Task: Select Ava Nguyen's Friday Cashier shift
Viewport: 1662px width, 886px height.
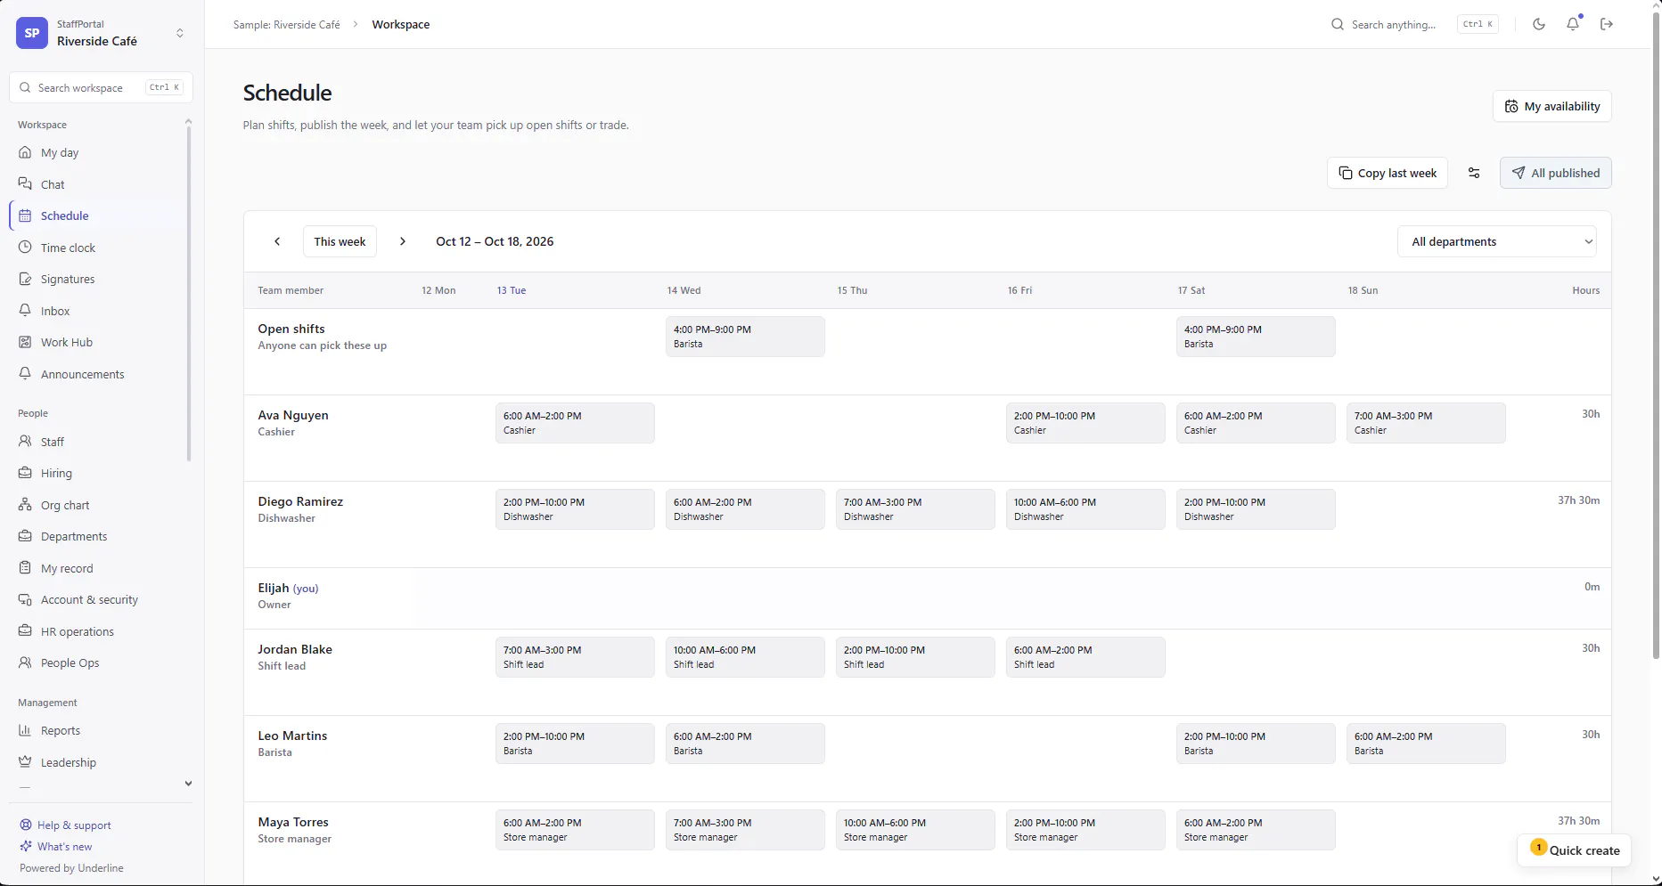Action: click(1085, 423)
